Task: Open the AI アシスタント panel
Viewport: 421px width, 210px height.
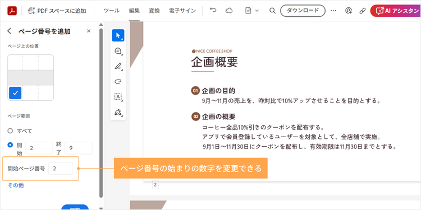Action: [396, 11]
